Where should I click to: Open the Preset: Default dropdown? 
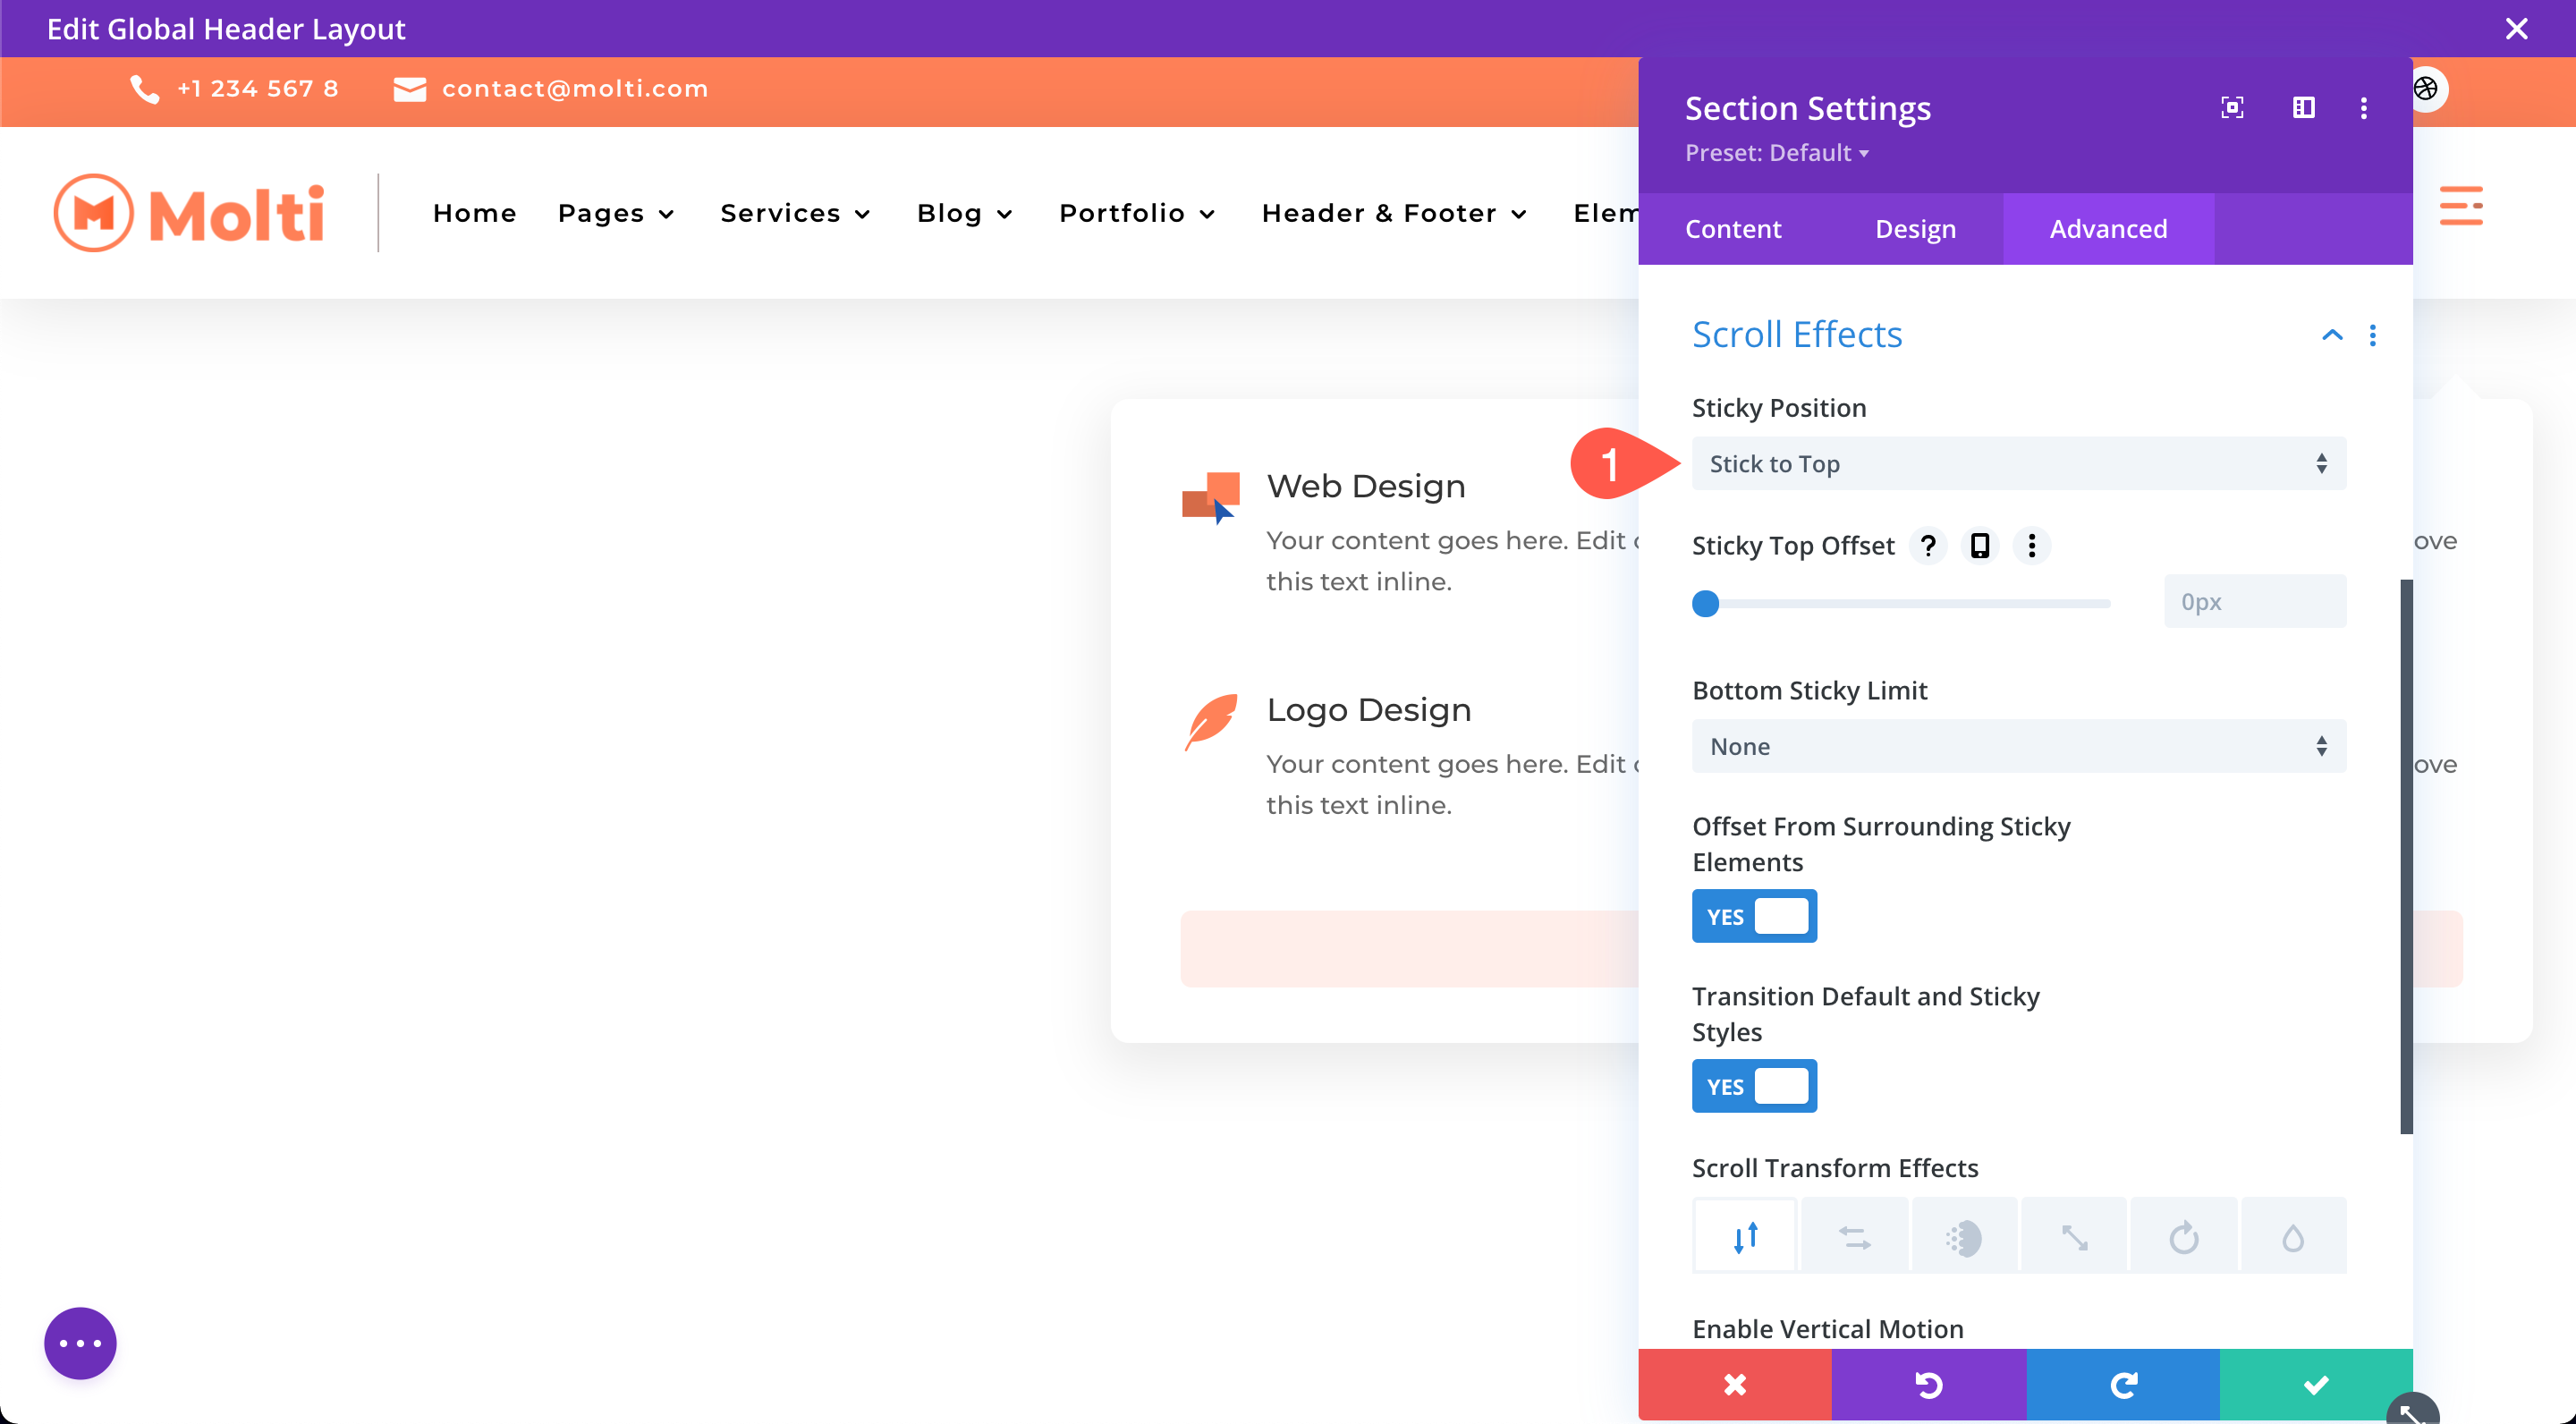[x=1776, y=153]
